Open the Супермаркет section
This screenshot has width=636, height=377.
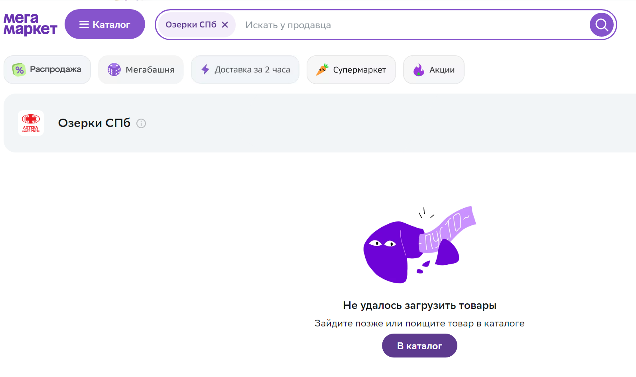pos(351,70)
